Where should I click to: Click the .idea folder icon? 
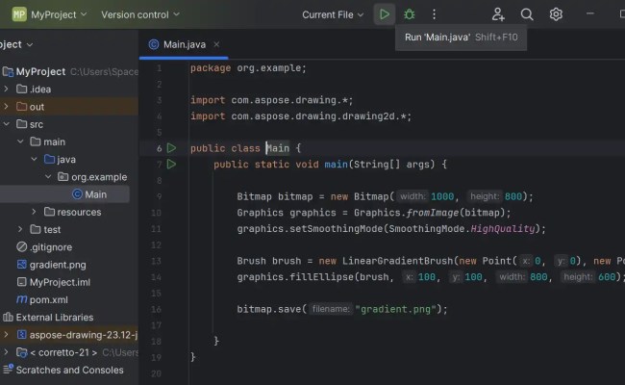pyautogui.click(x=21, y=89)
